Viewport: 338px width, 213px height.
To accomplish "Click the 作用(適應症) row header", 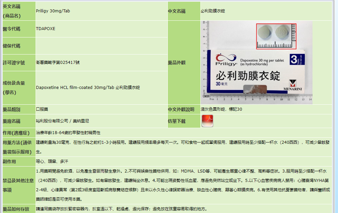I will coord(16,133).
